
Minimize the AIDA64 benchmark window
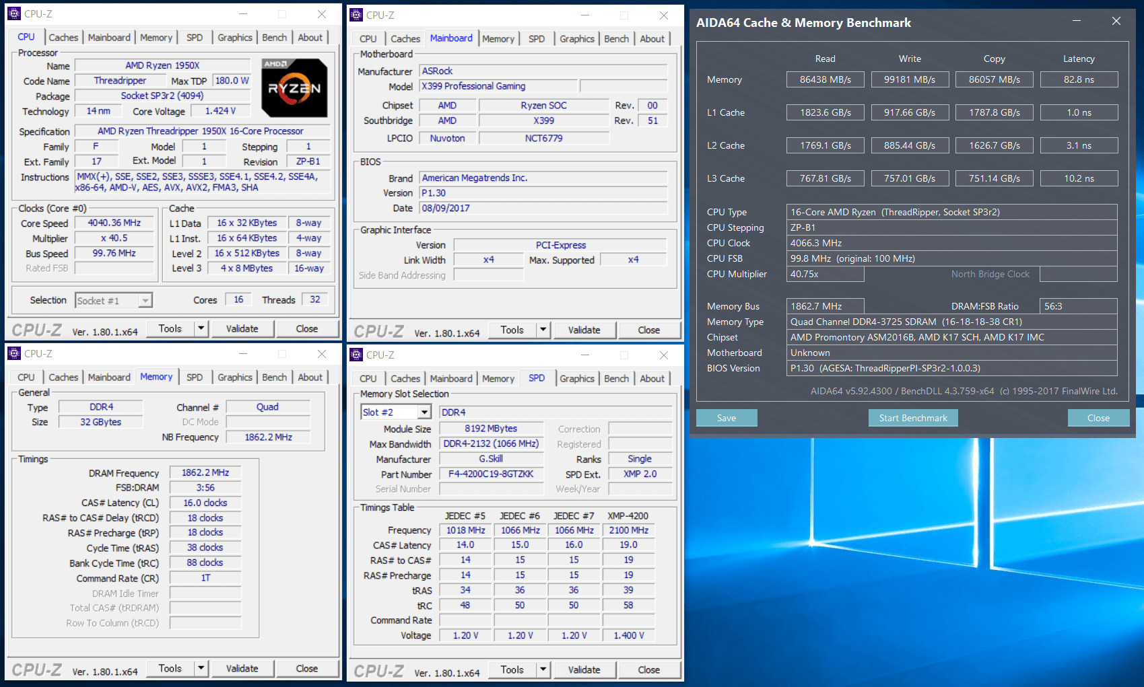coord(1077,22)
